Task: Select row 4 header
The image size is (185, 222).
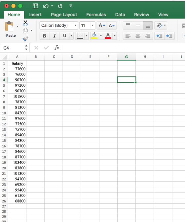Action: (4, 80)
